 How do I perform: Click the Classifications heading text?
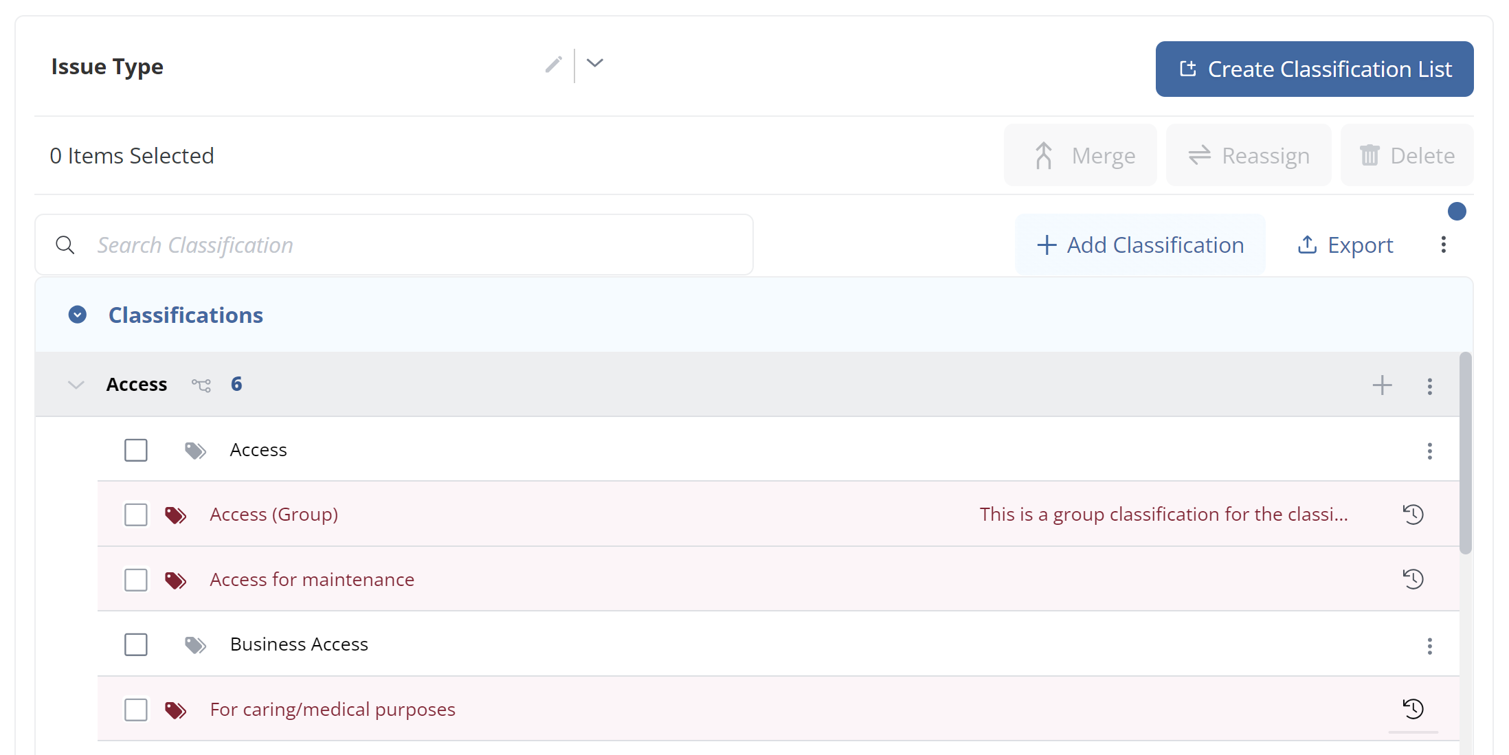186,315
